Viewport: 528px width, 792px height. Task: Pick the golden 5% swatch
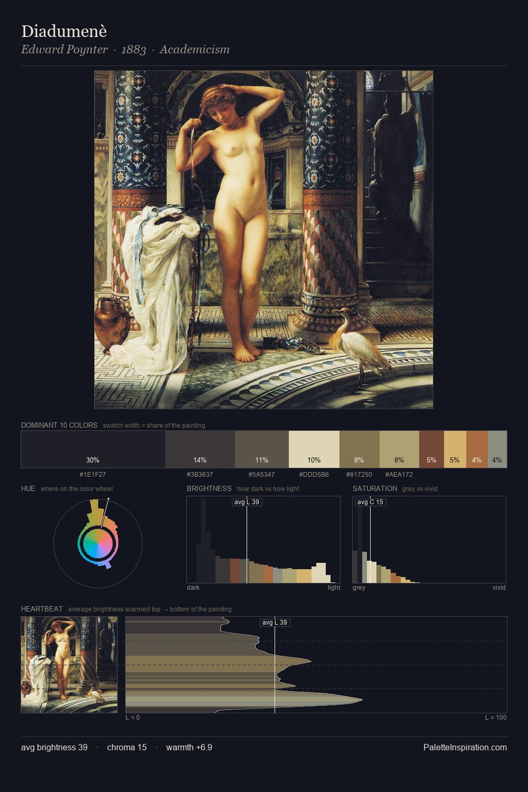point(455,449)
